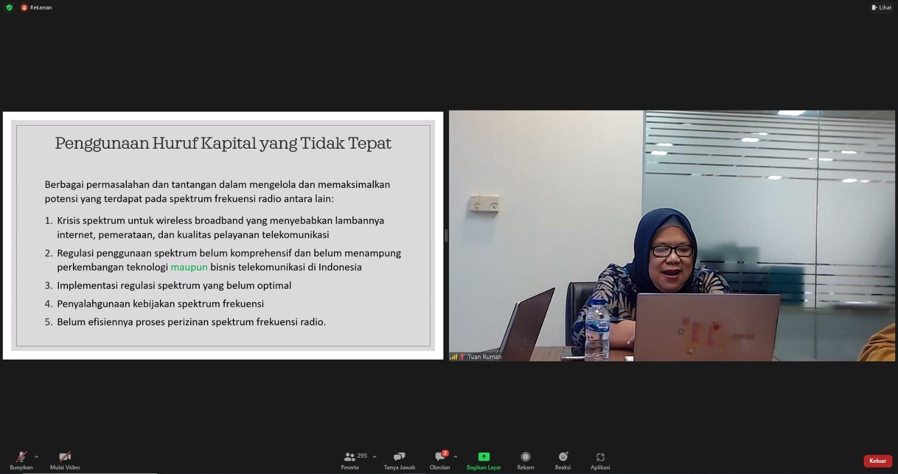Start recording with the Rekam button

click(x=525, y=458)
